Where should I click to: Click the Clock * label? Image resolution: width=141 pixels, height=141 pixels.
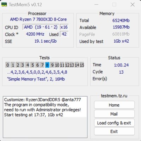(12, 34)
